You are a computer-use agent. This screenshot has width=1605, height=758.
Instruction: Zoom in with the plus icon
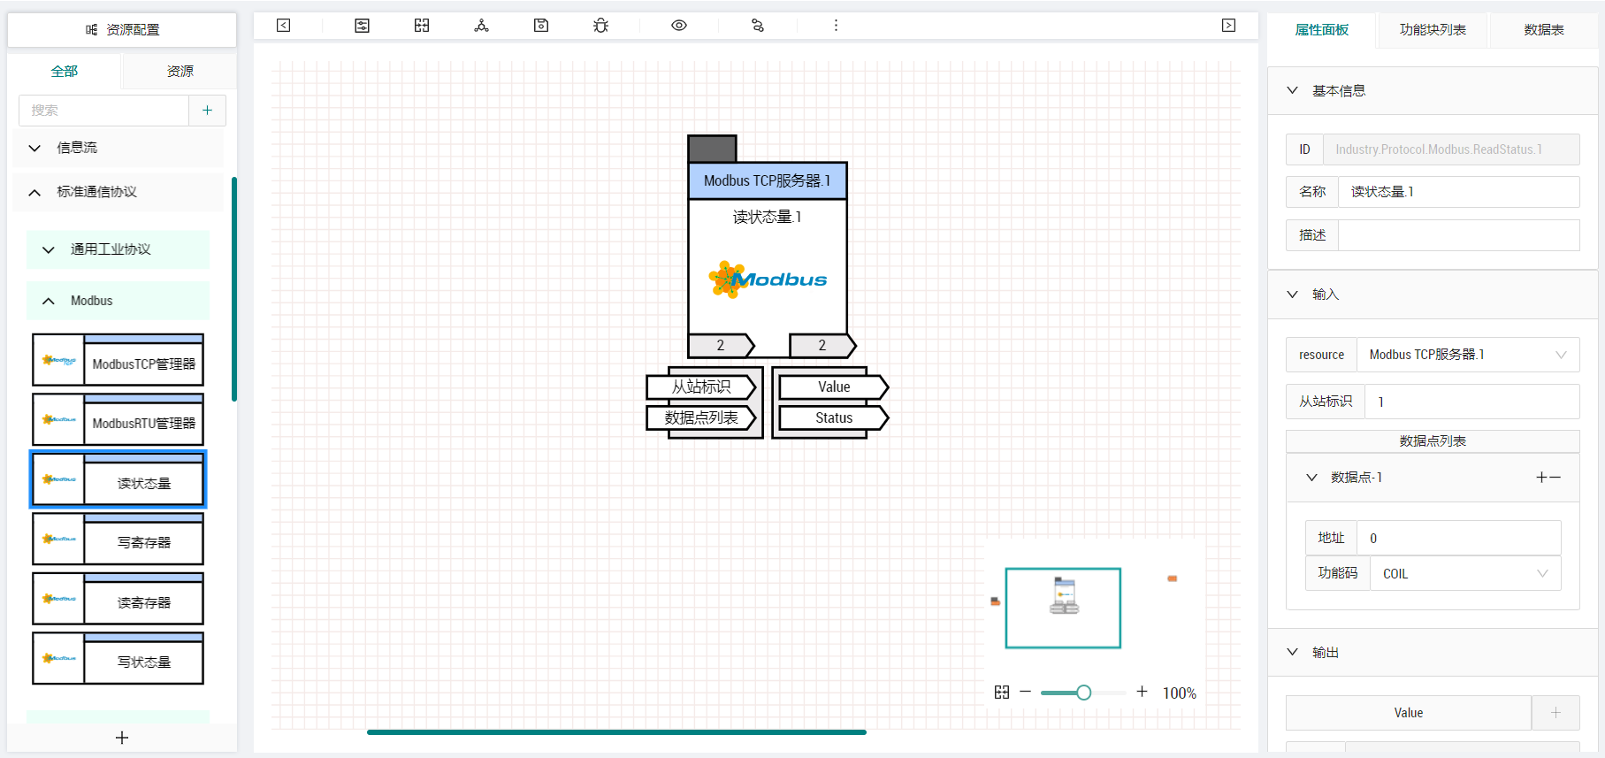[x=1142, y=692]
